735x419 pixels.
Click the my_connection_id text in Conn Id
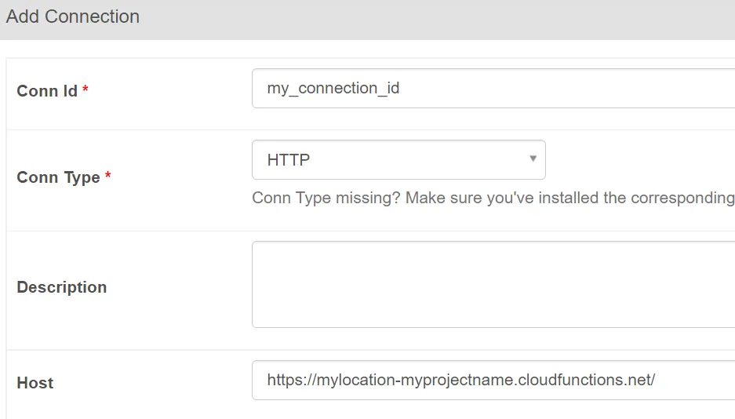(x=333, y=88)
